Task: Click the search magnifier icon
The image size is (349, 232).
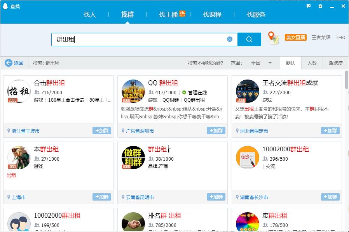Action: tap(249, 39)
